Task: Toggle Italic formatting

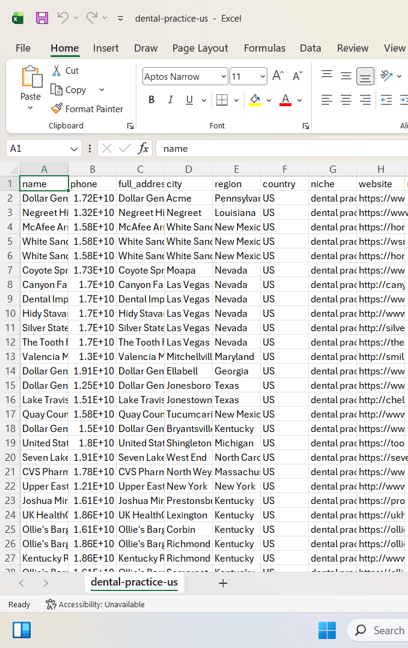Action: pyautogui.click(x=171, y=100)
